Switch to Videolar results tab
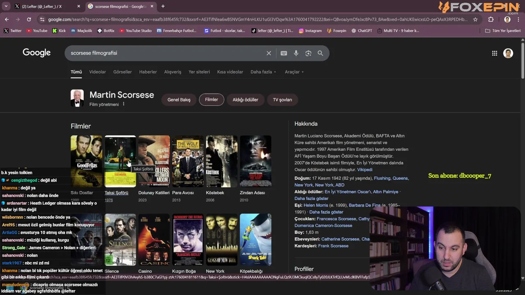The height and width of the screenshot is (295, 525). [98, 72]
